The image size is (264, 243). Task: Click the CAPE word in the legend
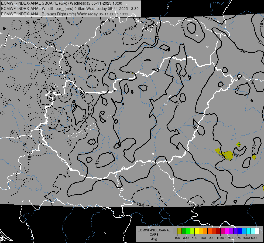pos(154,235)
